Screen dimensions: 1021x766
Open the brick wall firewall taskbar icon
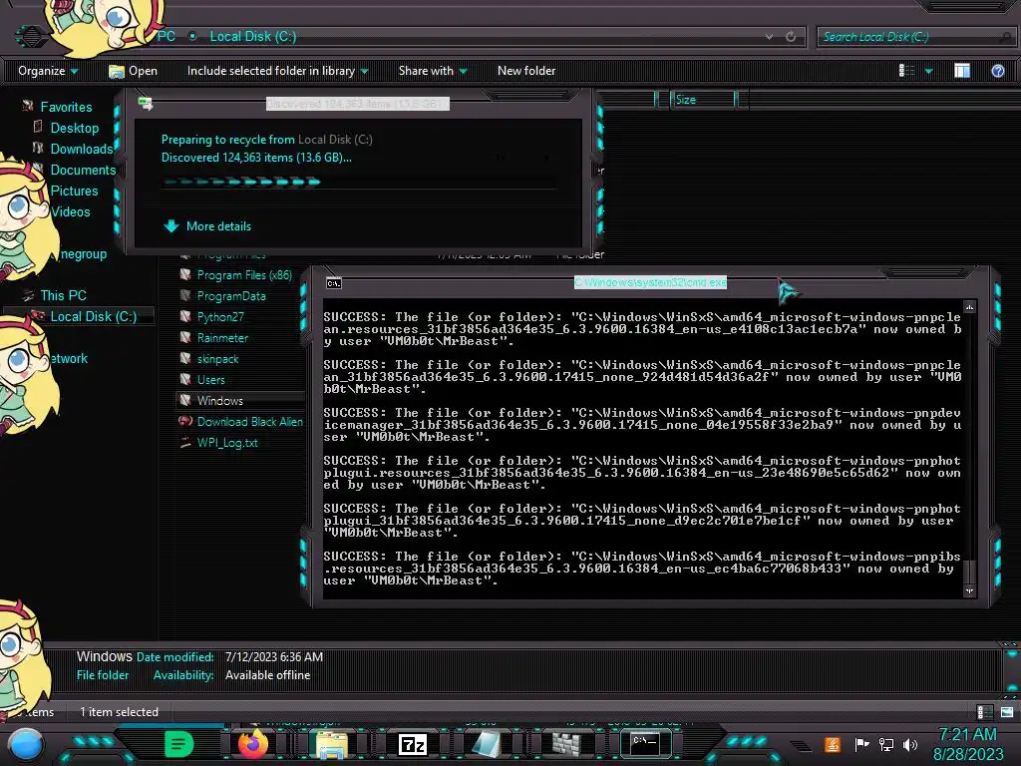566,744
